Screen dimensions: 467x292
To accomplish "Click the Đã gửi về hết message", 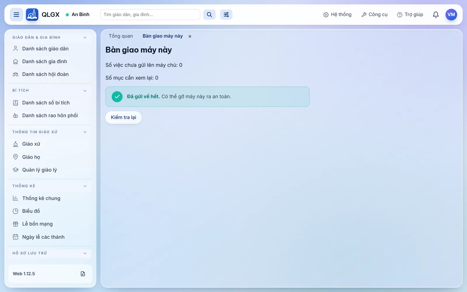I will pyautogui.click(x=208, y=97).
